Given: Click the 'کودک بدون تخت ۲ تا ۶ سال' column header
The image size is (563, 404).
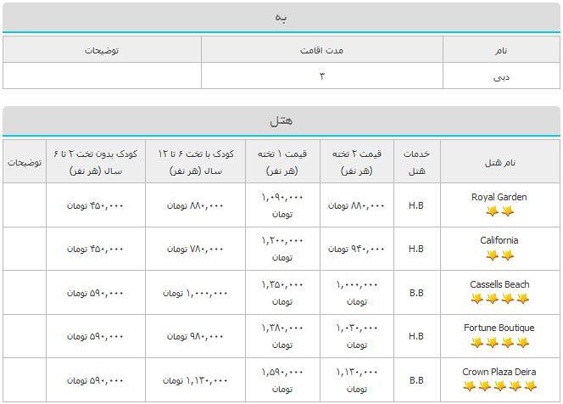Looking at the screenshot, I should point(96,162).
